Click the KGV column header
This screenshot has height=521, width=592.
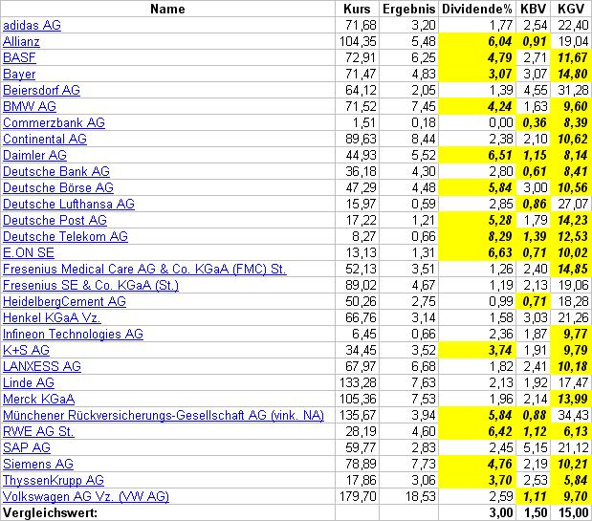(x=571, y=9)
